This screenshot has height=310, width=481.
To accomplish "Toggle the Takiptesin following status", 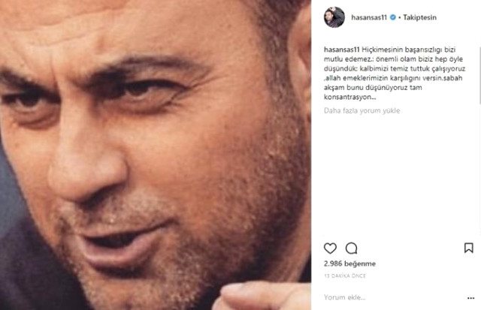I will [x=419, y=17].
